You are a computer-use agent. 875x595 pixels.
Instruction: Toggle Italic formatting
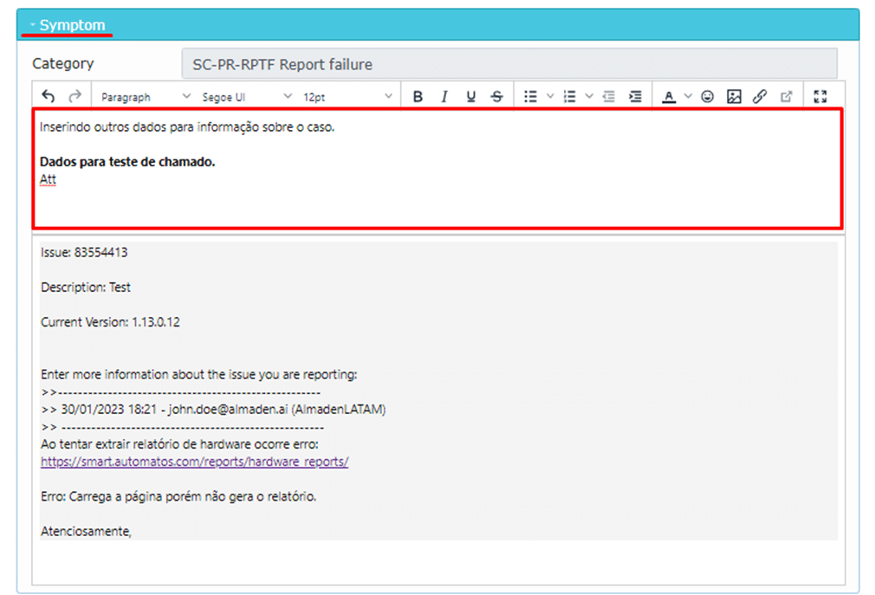tap(444, 97)
